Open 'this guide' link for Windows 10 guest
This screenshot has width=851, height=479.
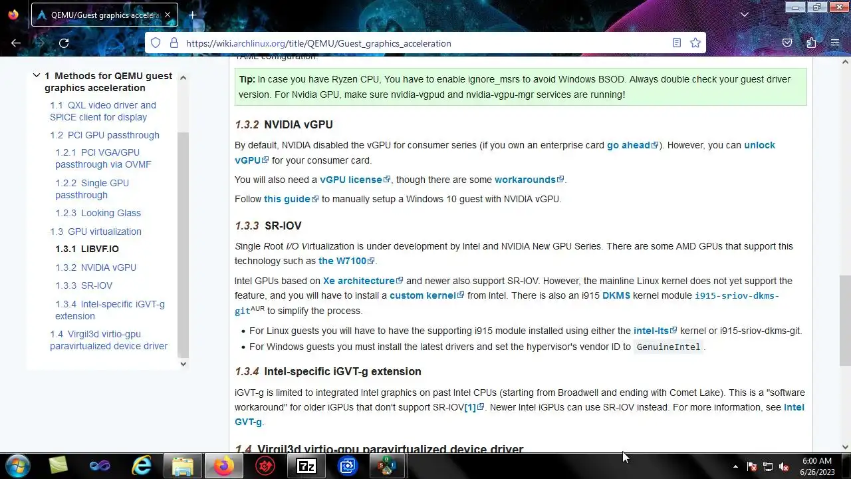[x=291, y=199]
